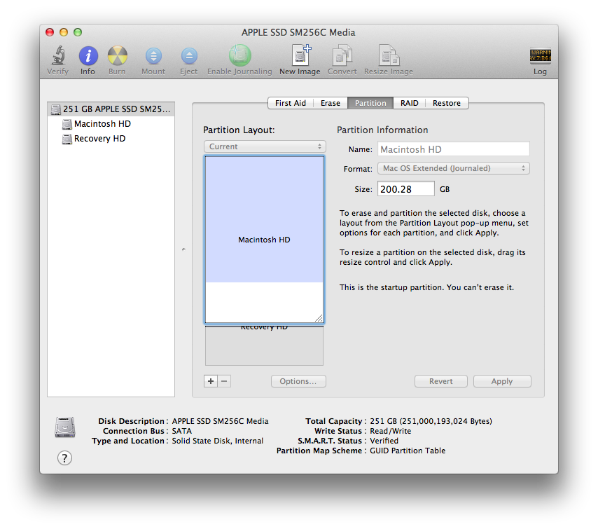
Task: Click the Revert button
Action: [x=441, y=381]
